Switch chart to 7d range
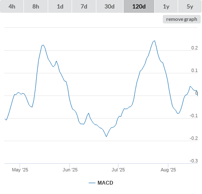This screenshot has height=194, width=202. (x=84, y=6)
